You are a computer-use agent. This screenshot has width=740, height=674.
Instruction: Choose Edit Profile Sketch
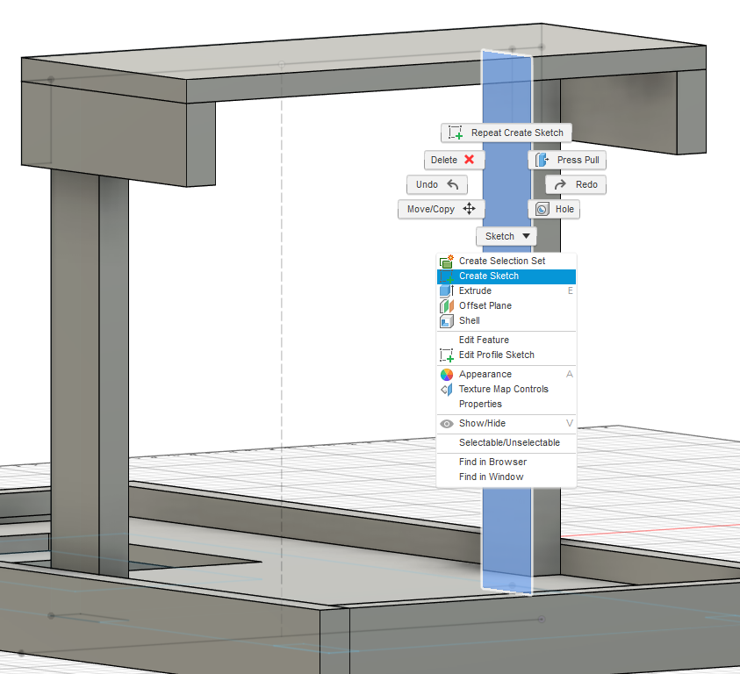coord(498,355)
